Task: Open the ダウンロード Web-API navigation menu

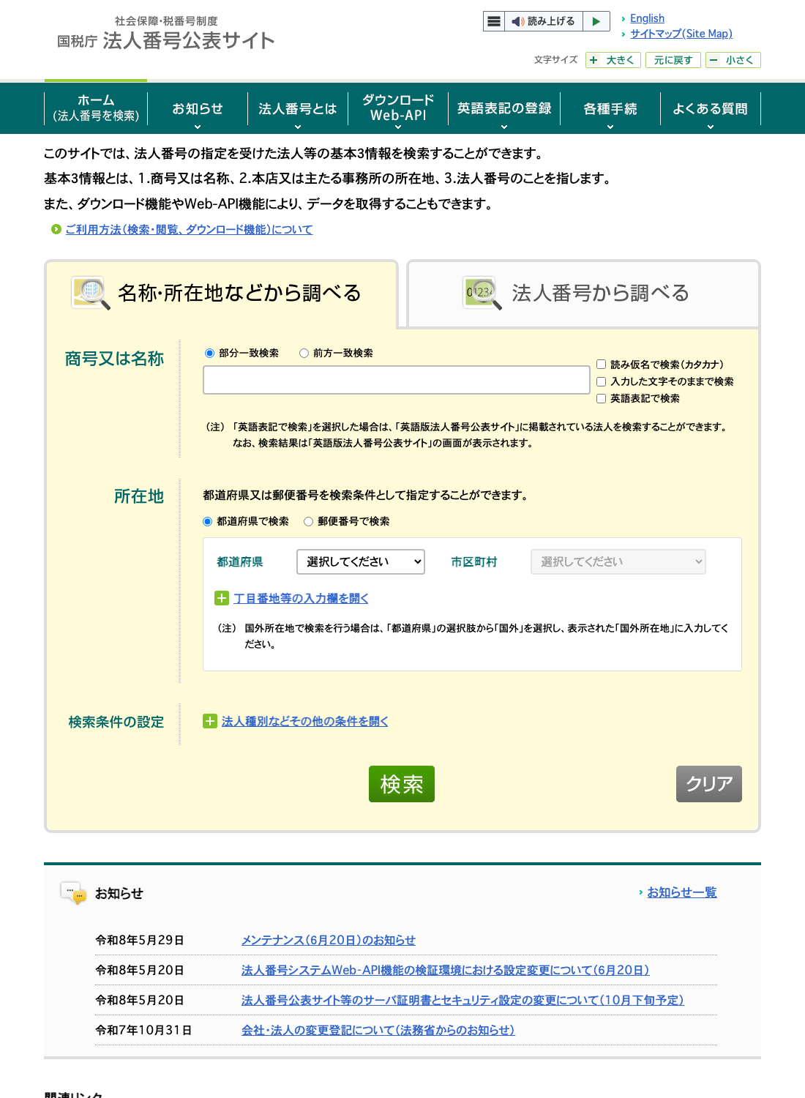Action: pos(398,108)
